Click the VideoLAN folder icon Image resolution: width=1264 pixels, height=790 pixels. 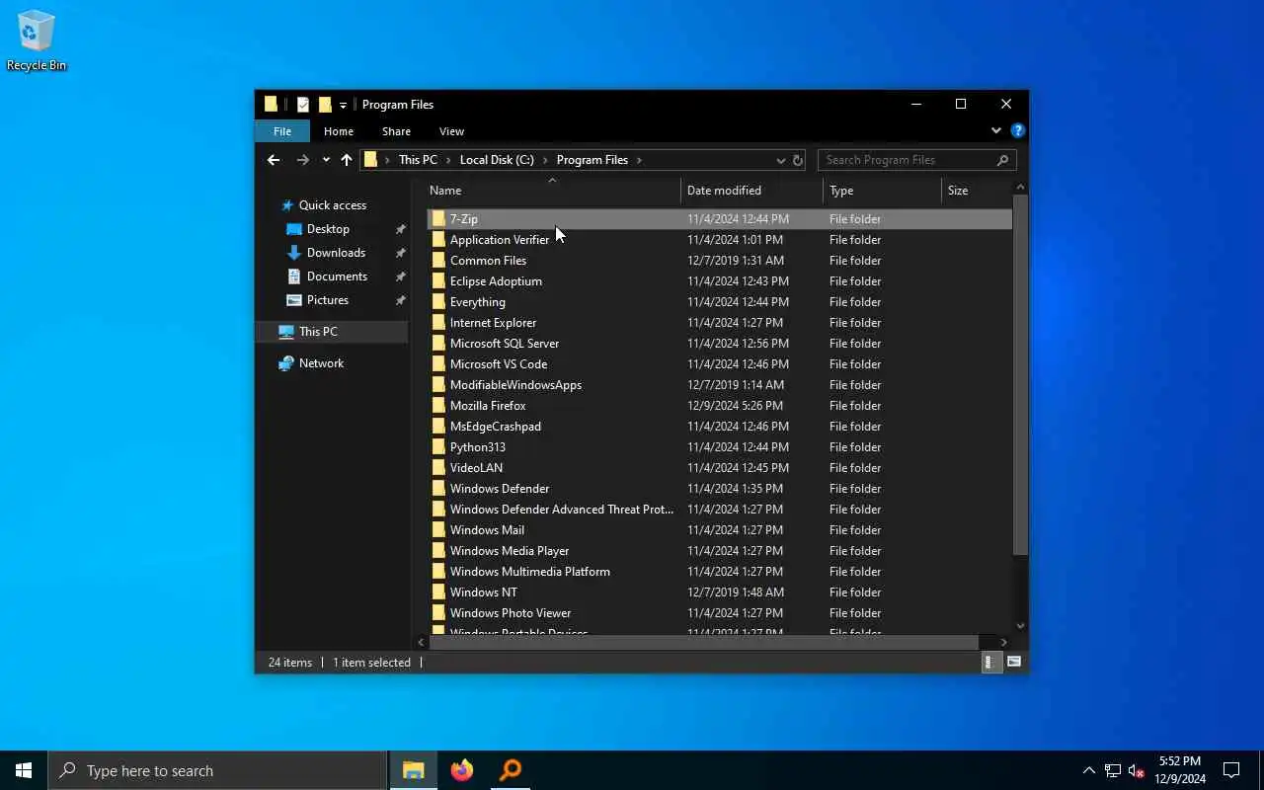438,468
